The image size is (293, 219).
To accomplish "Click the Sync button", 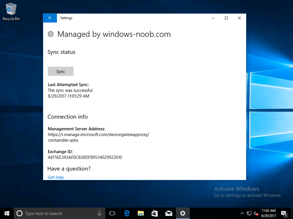I will click(61, 71).
